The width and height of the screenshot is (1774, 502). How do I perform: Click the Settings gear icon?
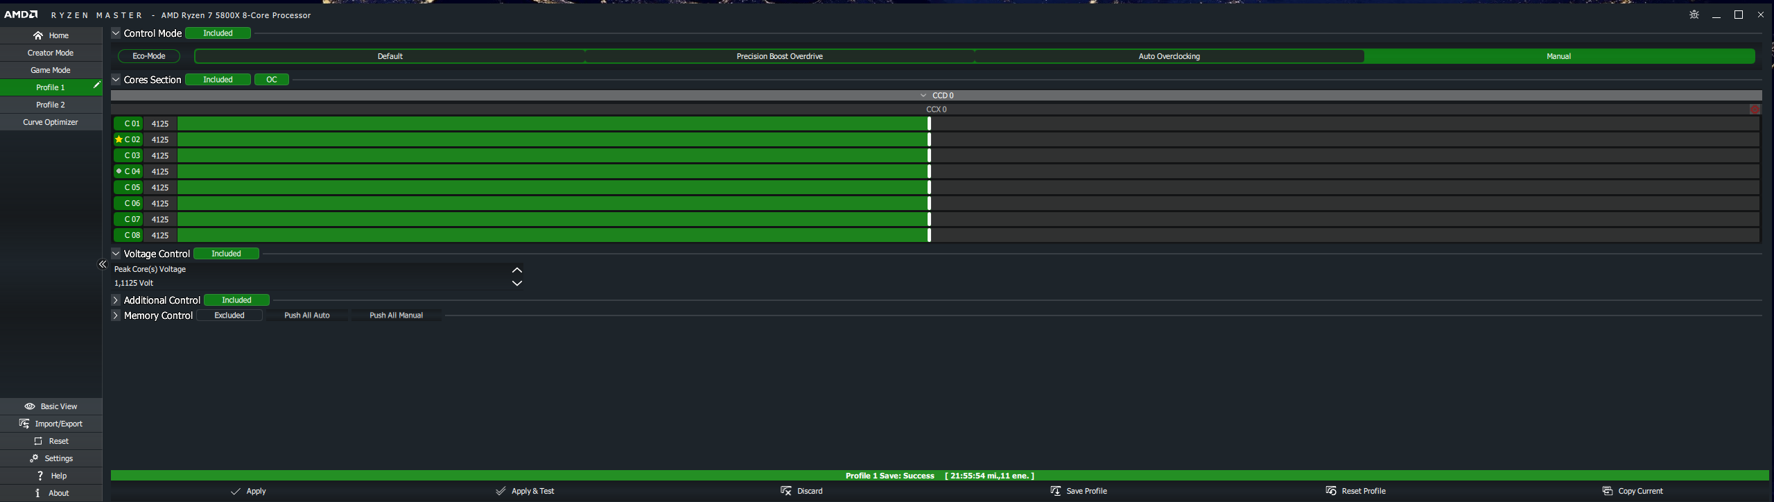tap(34, 458)
